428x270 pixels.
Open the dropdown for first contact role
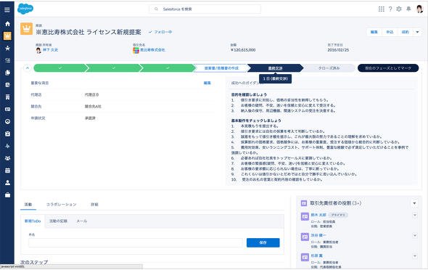[x=415, y=215]
